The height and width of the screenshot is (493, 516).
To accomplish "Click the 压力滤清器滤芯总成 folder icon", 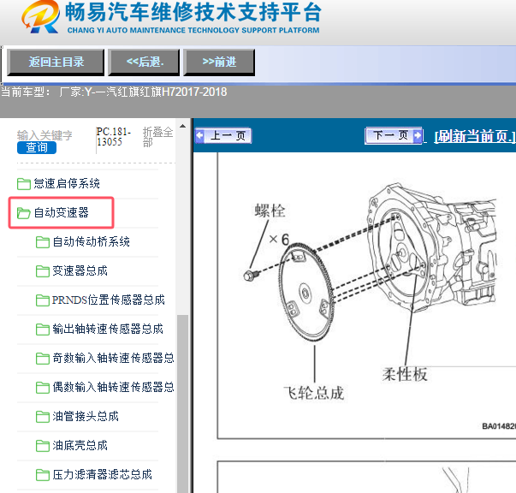I will (43, 474).
